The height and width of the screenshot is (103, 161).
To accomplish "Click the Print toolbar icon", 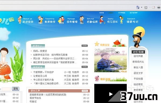I will tap(159, 7).
